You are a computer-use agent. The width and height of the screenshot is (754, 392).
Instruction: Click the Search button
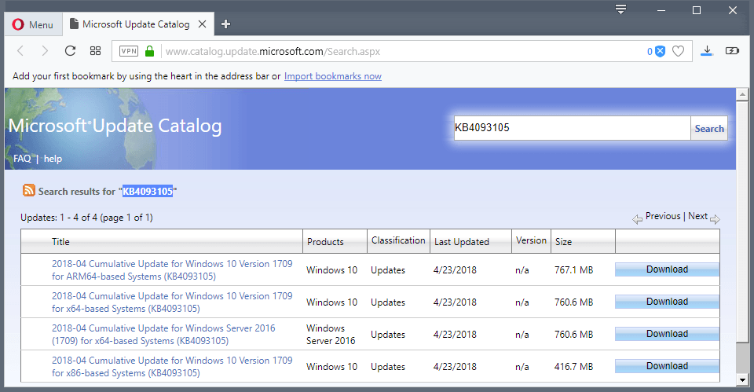coord(709,128)
